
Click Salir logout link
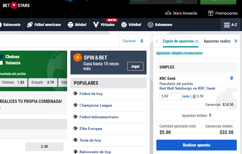179,1
